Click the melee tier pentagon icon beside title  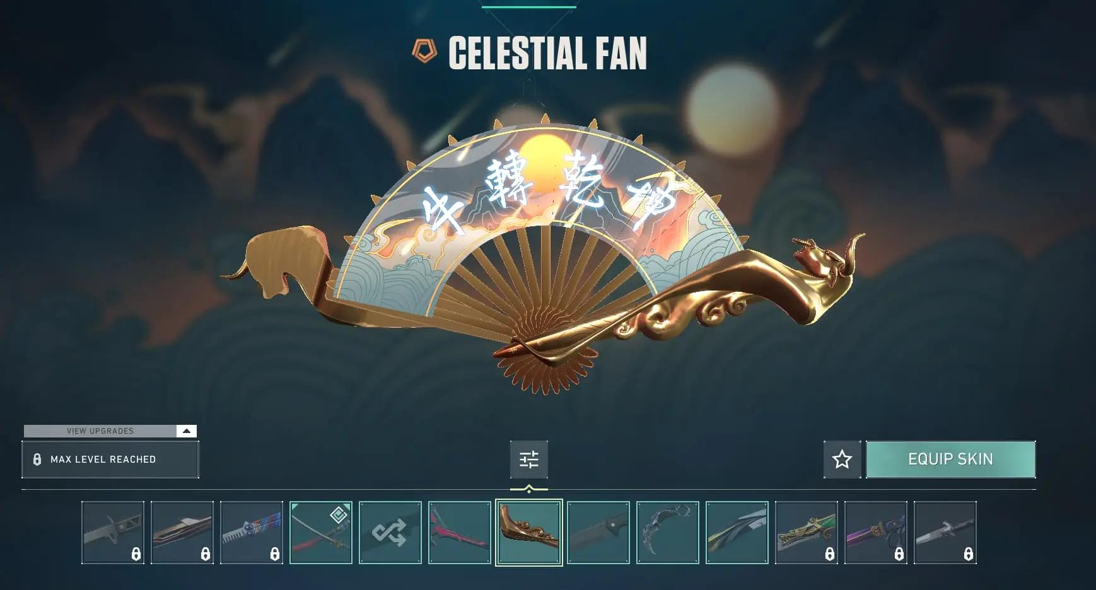(424, 51)
